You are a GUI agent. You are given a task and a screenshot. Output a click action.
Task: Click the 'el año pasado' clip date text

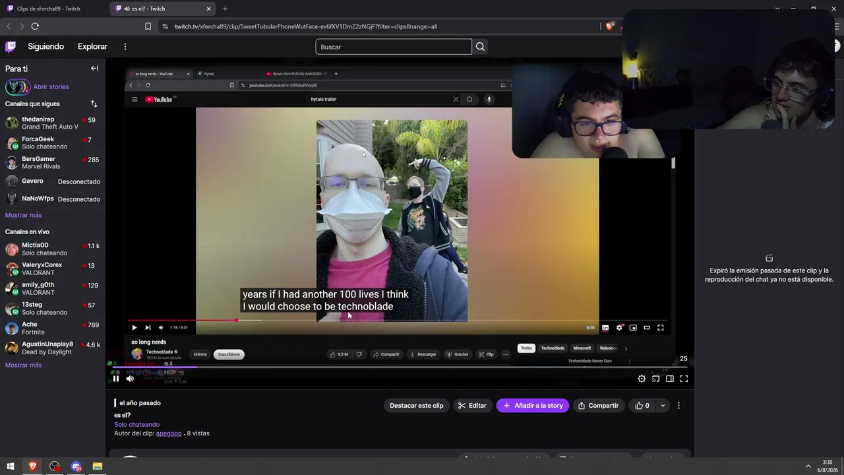tap(140, 403)
